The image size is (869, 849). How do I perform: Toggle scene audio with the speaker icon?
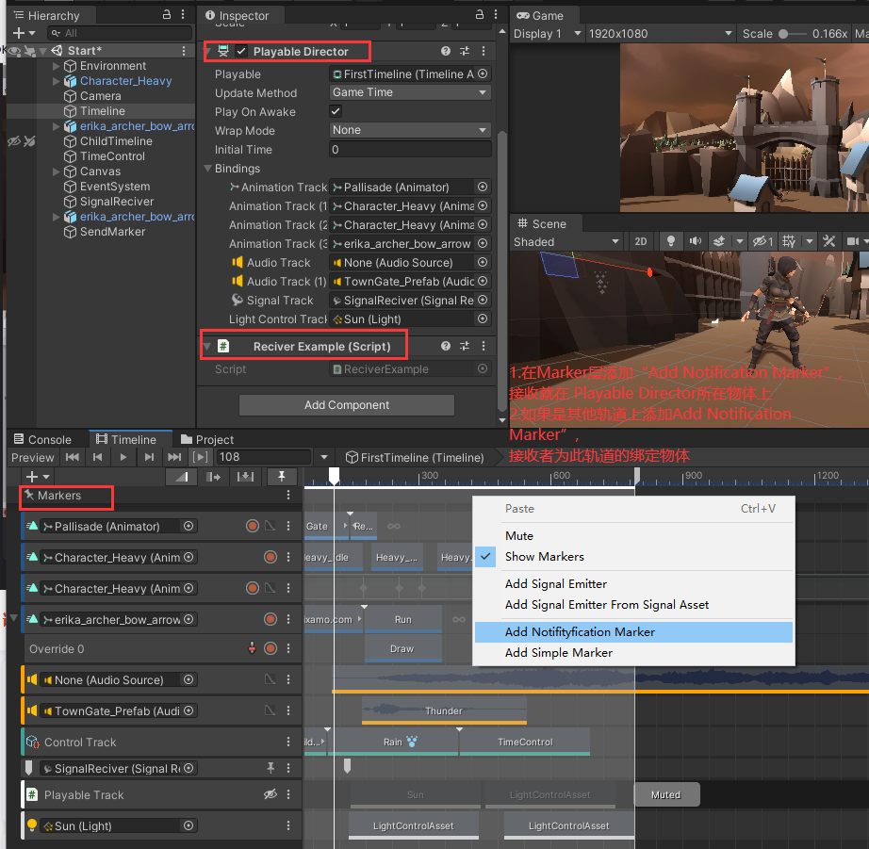pos(695,242)
